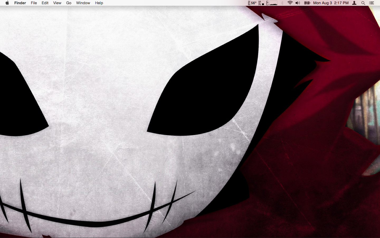Open Spotlight search
Image resolution: width=380 pixels, height=238 pixels.
(363, 3)
